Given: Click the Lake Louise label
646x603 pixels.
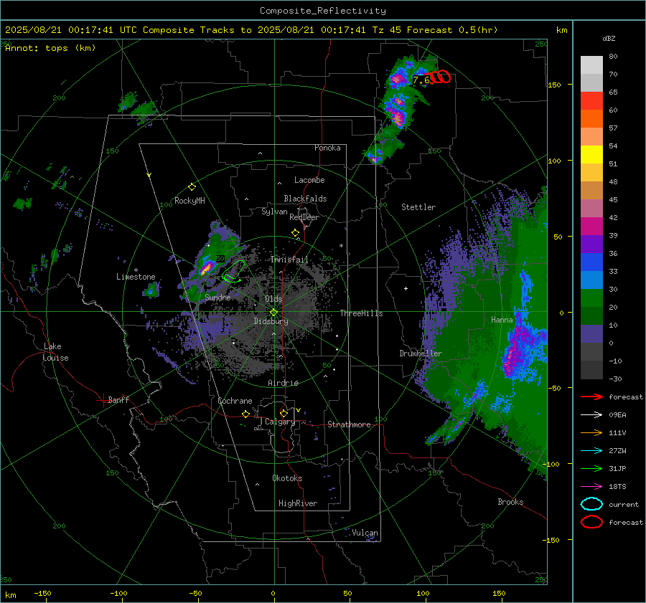Looking at the screenshot, I should 55,352.
